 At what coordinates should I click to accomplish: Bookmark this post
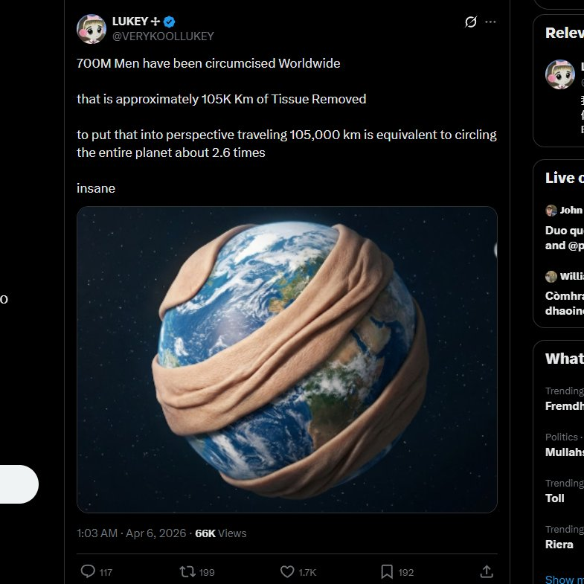pos(387,571)
